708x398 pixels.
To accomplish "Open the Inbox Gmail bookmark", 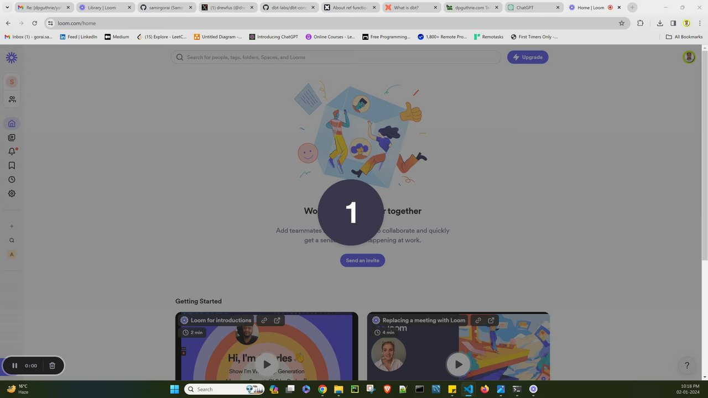I will coord(29,37).
